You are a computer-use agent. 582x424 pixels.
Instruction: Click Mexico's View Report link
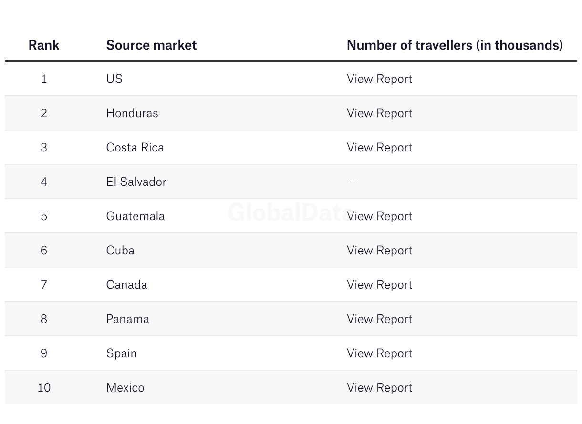pyautogui.click(x=379, y=387)
